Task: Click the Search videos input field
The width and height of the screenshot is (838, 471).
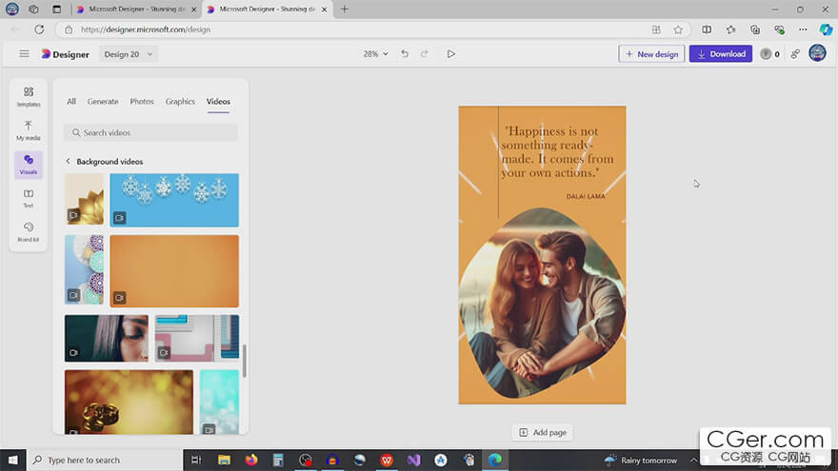Action: click(x=150, y=133)
